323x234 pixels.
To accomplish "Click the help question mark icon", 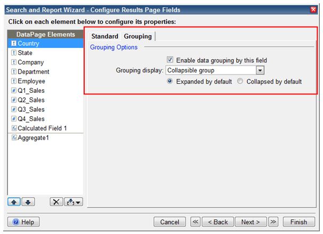I will [15, 222].
